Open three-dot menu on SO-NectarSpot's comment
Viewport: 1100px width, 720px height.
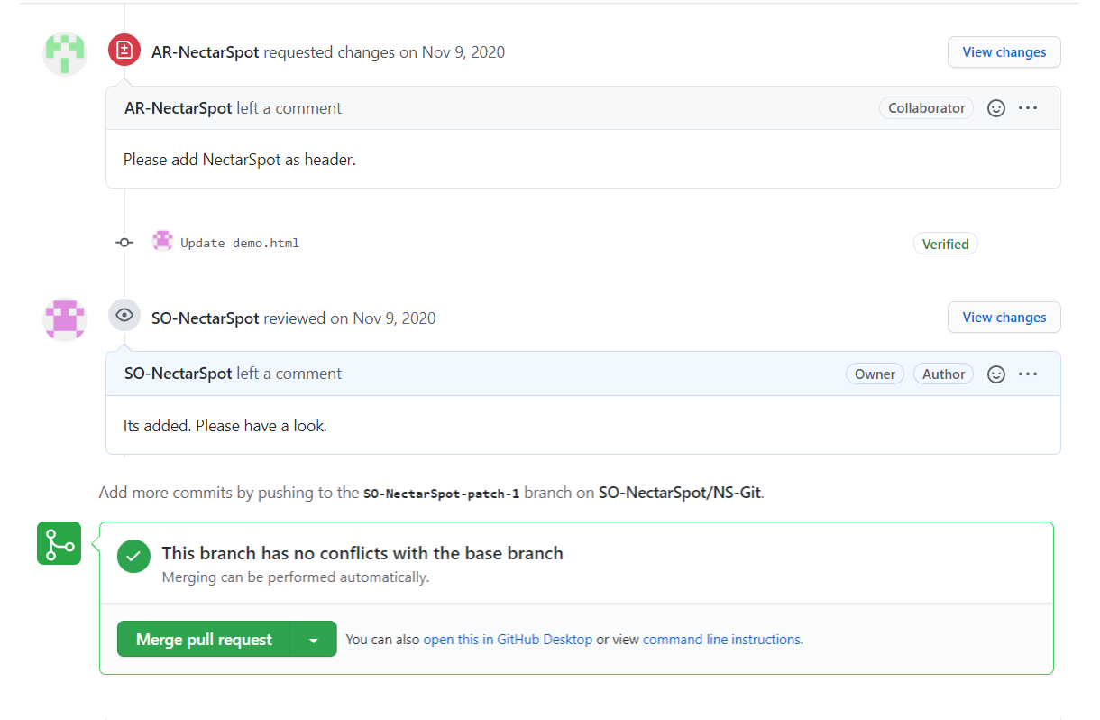[1028, 374]
